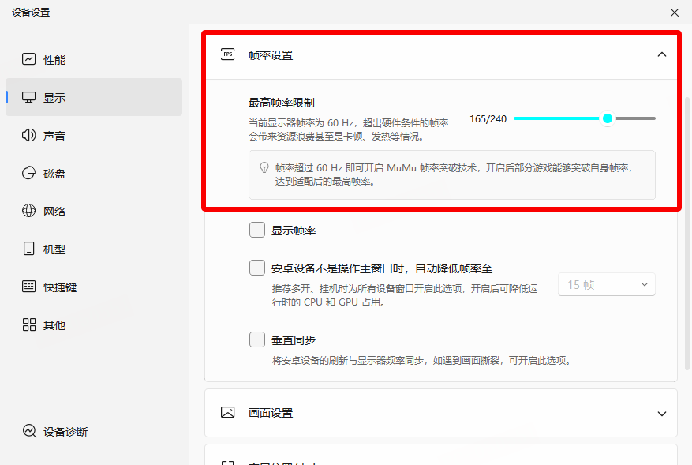Screen dimensions: 692x465
Task: Expand the 画面设置 section chevron
Action: [x=661, y=413]
